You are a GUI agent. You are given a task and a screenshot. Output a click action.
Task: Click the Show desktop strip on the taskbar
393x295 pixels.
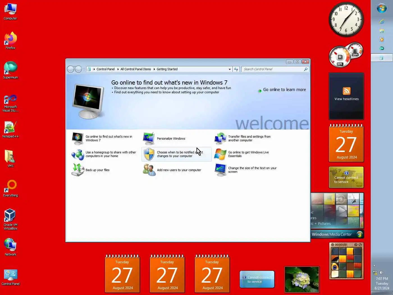[382, 293]
